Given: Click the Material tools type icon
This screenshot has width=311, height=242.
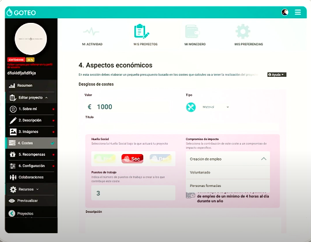Looking at the screenshot, I should (191, 107).
